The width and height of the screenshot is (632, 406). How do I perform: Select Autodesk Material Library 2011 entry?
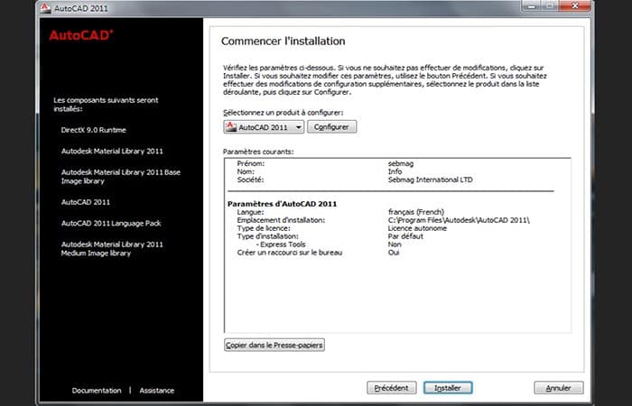click(x=112, y=151)
